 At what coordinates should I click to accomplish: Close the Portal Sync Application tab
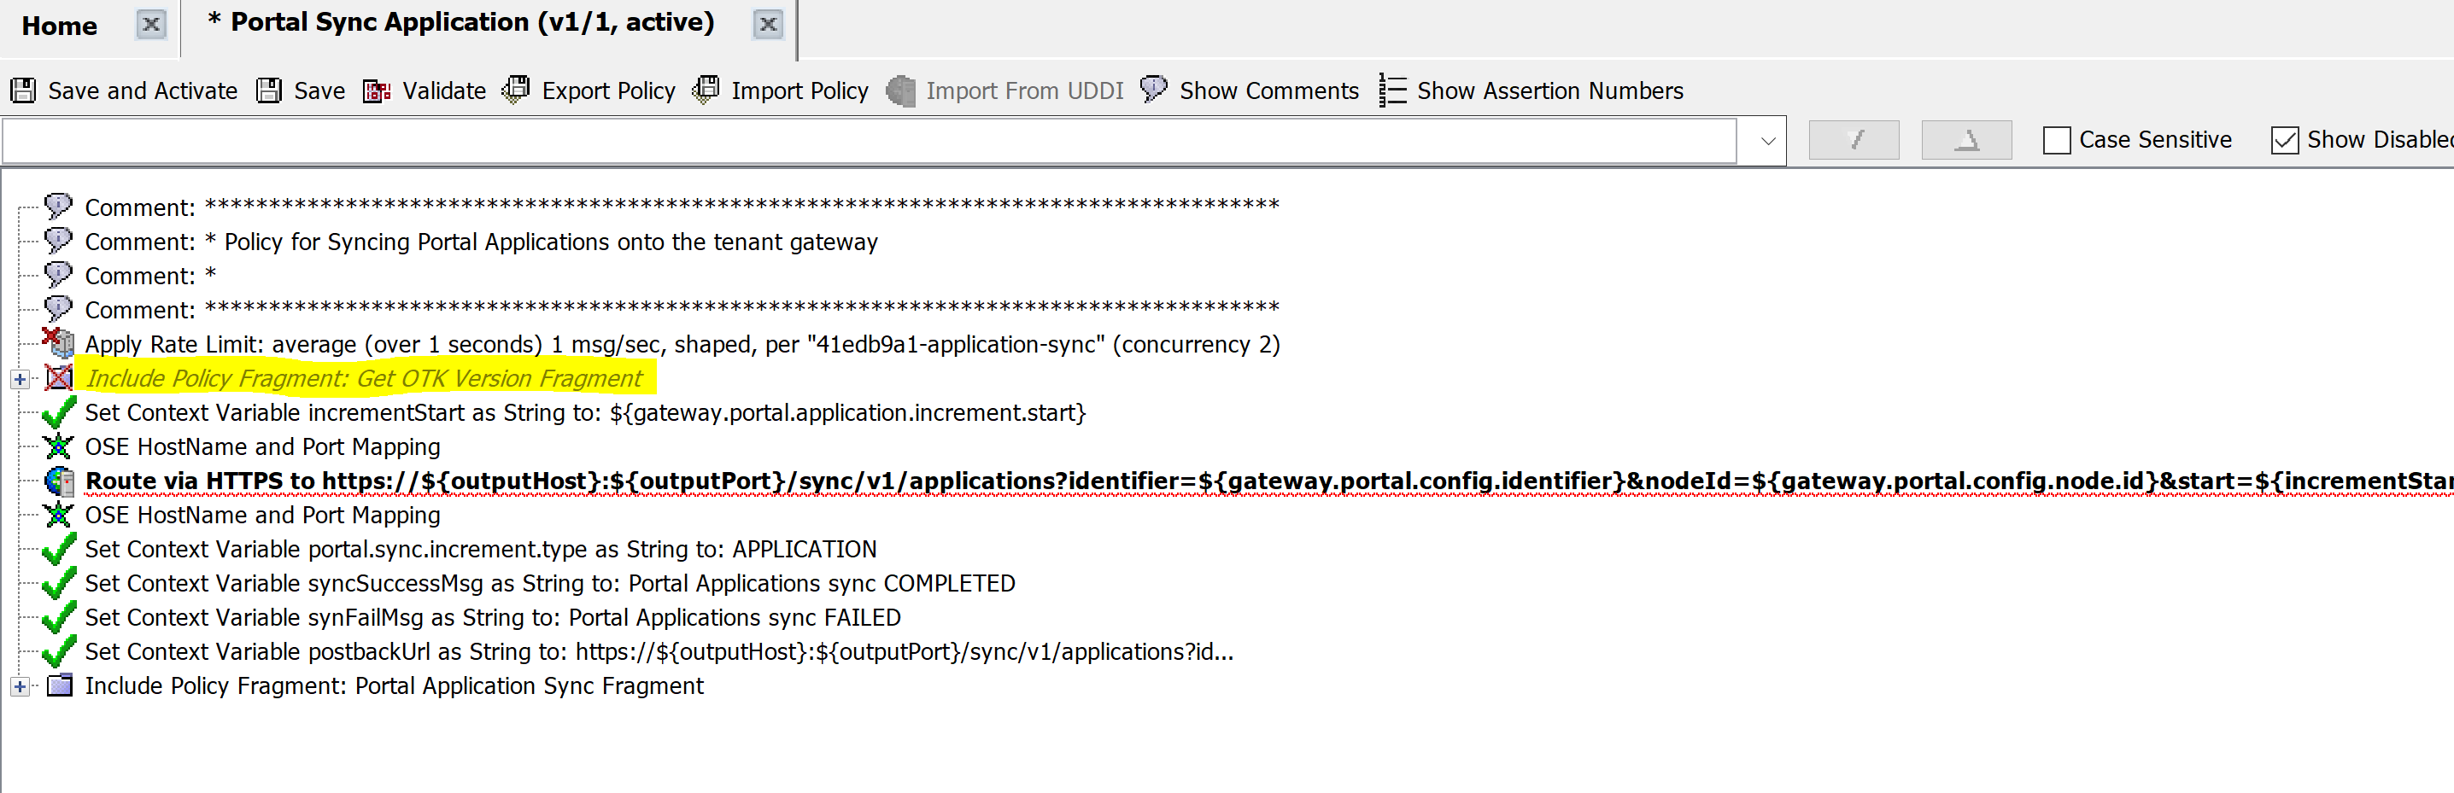pos(768,24)
